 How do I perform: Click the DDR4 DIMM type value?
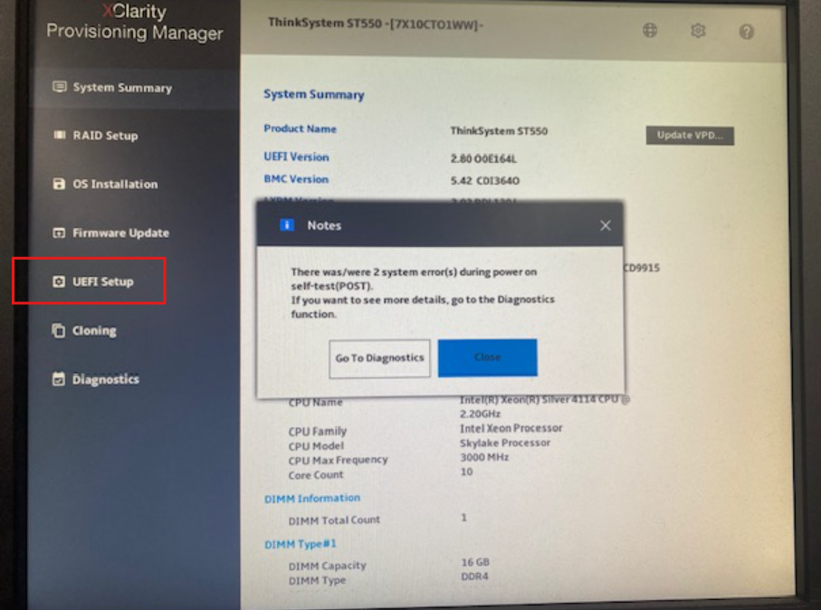point(474,577)
